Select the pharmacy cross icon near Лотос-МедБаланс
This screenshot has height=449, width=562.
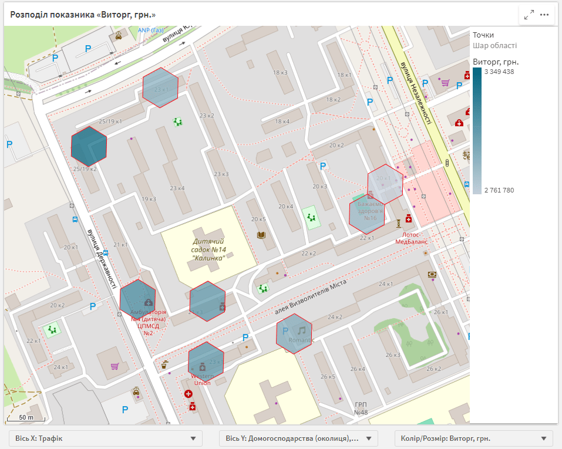coord(409,218)
